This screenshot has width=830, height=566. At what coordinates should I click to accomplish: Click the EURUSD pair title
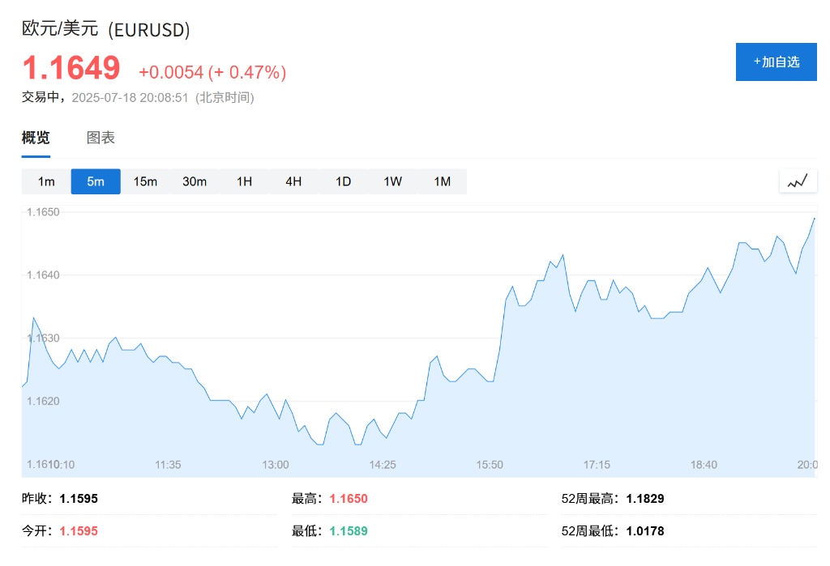[x=106, y=30]
